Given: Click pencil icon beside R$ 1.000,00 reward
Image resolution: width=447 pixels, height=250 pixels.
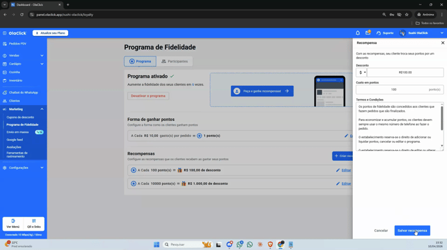Looking at the screenshot, I should coord(338,184).
